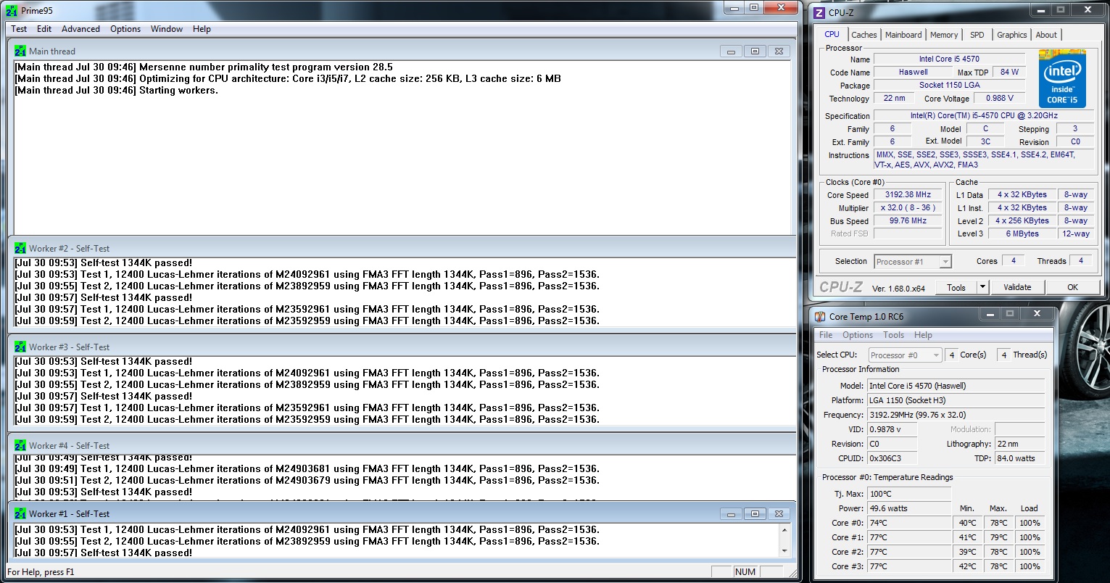Click the CPU-Z title bar icon
The image size is (1110, 583).
(819, 12)
